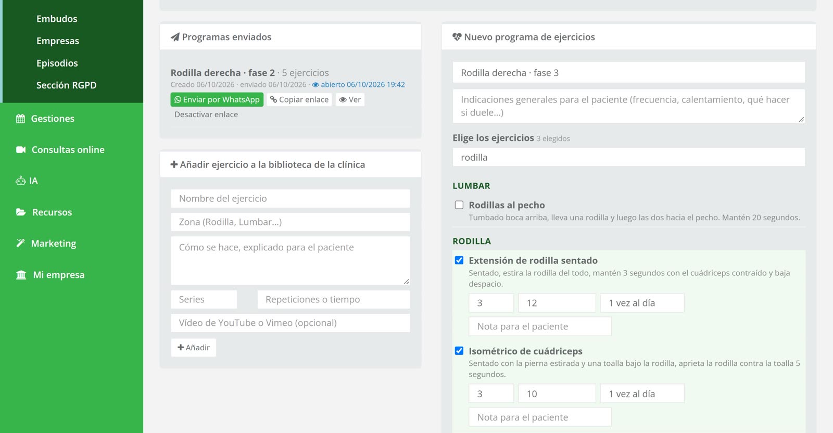Click Nota para el paciente under Extensión de rodilla
Viewport: 833px width, 433px height.
pyautogui.click(x=540, y=326)
